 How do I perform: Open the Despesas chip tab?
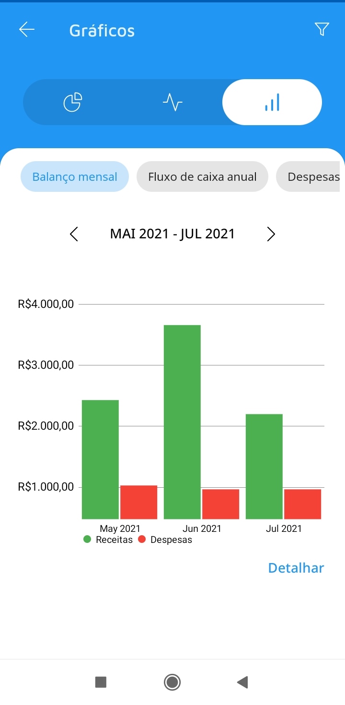pos(310,176)
